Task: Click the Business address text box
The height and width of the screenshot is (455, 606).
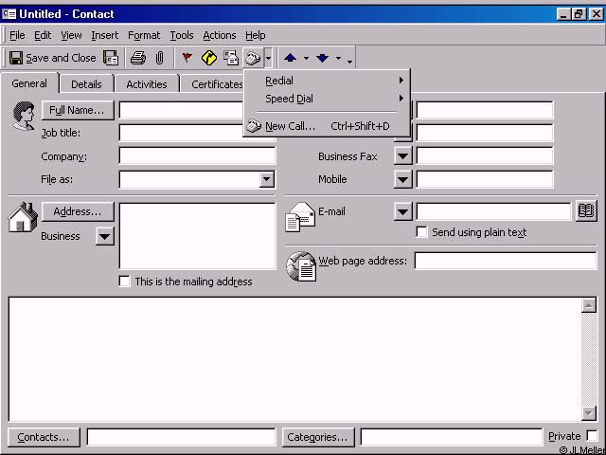Action: pos(197,236)
